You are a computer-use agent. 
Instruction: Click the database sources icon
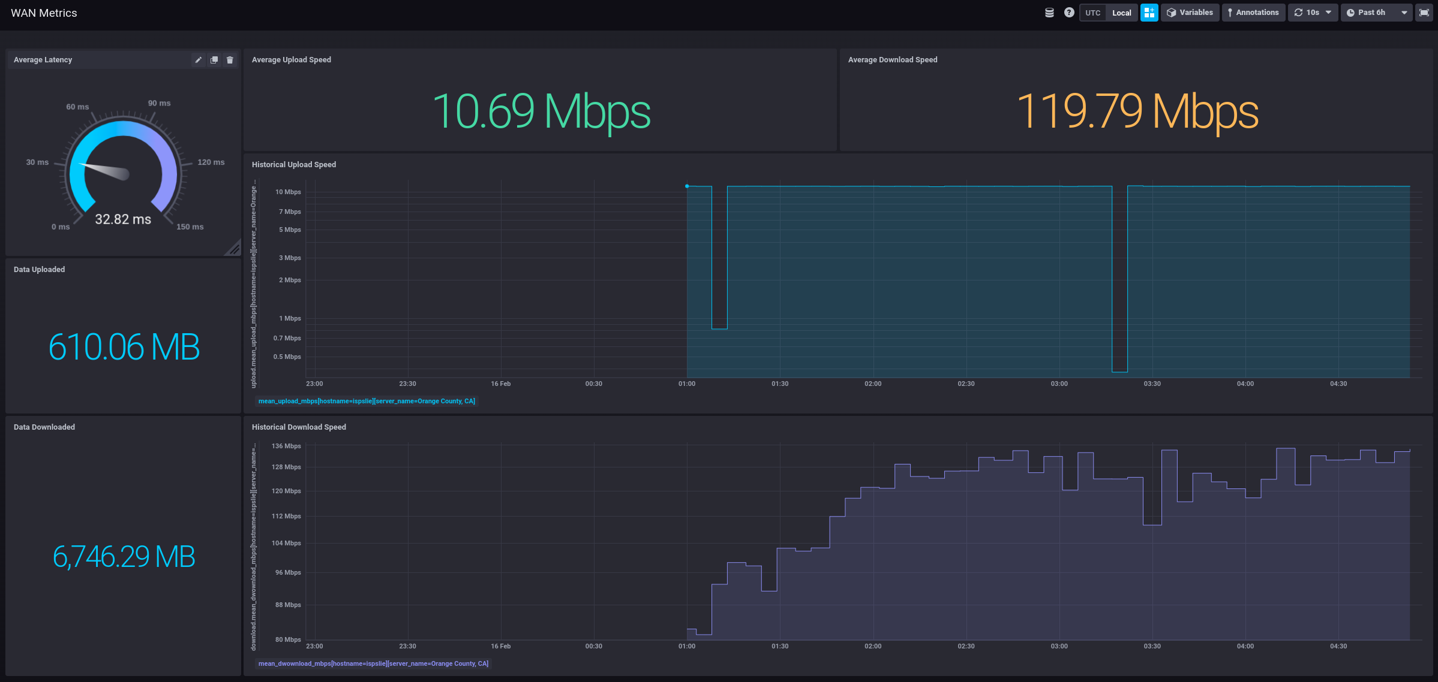pos(1049,13)
